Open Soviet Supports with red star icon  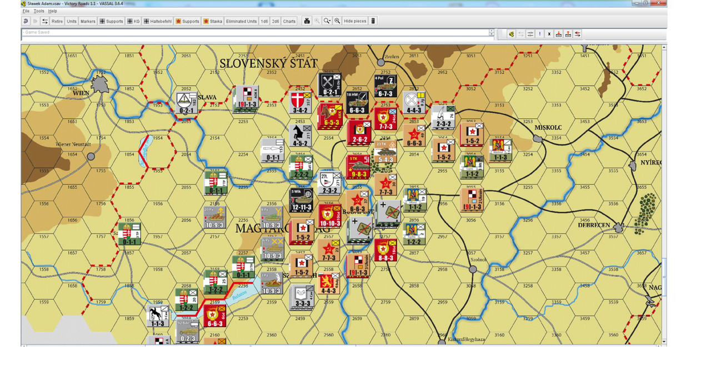187,21
